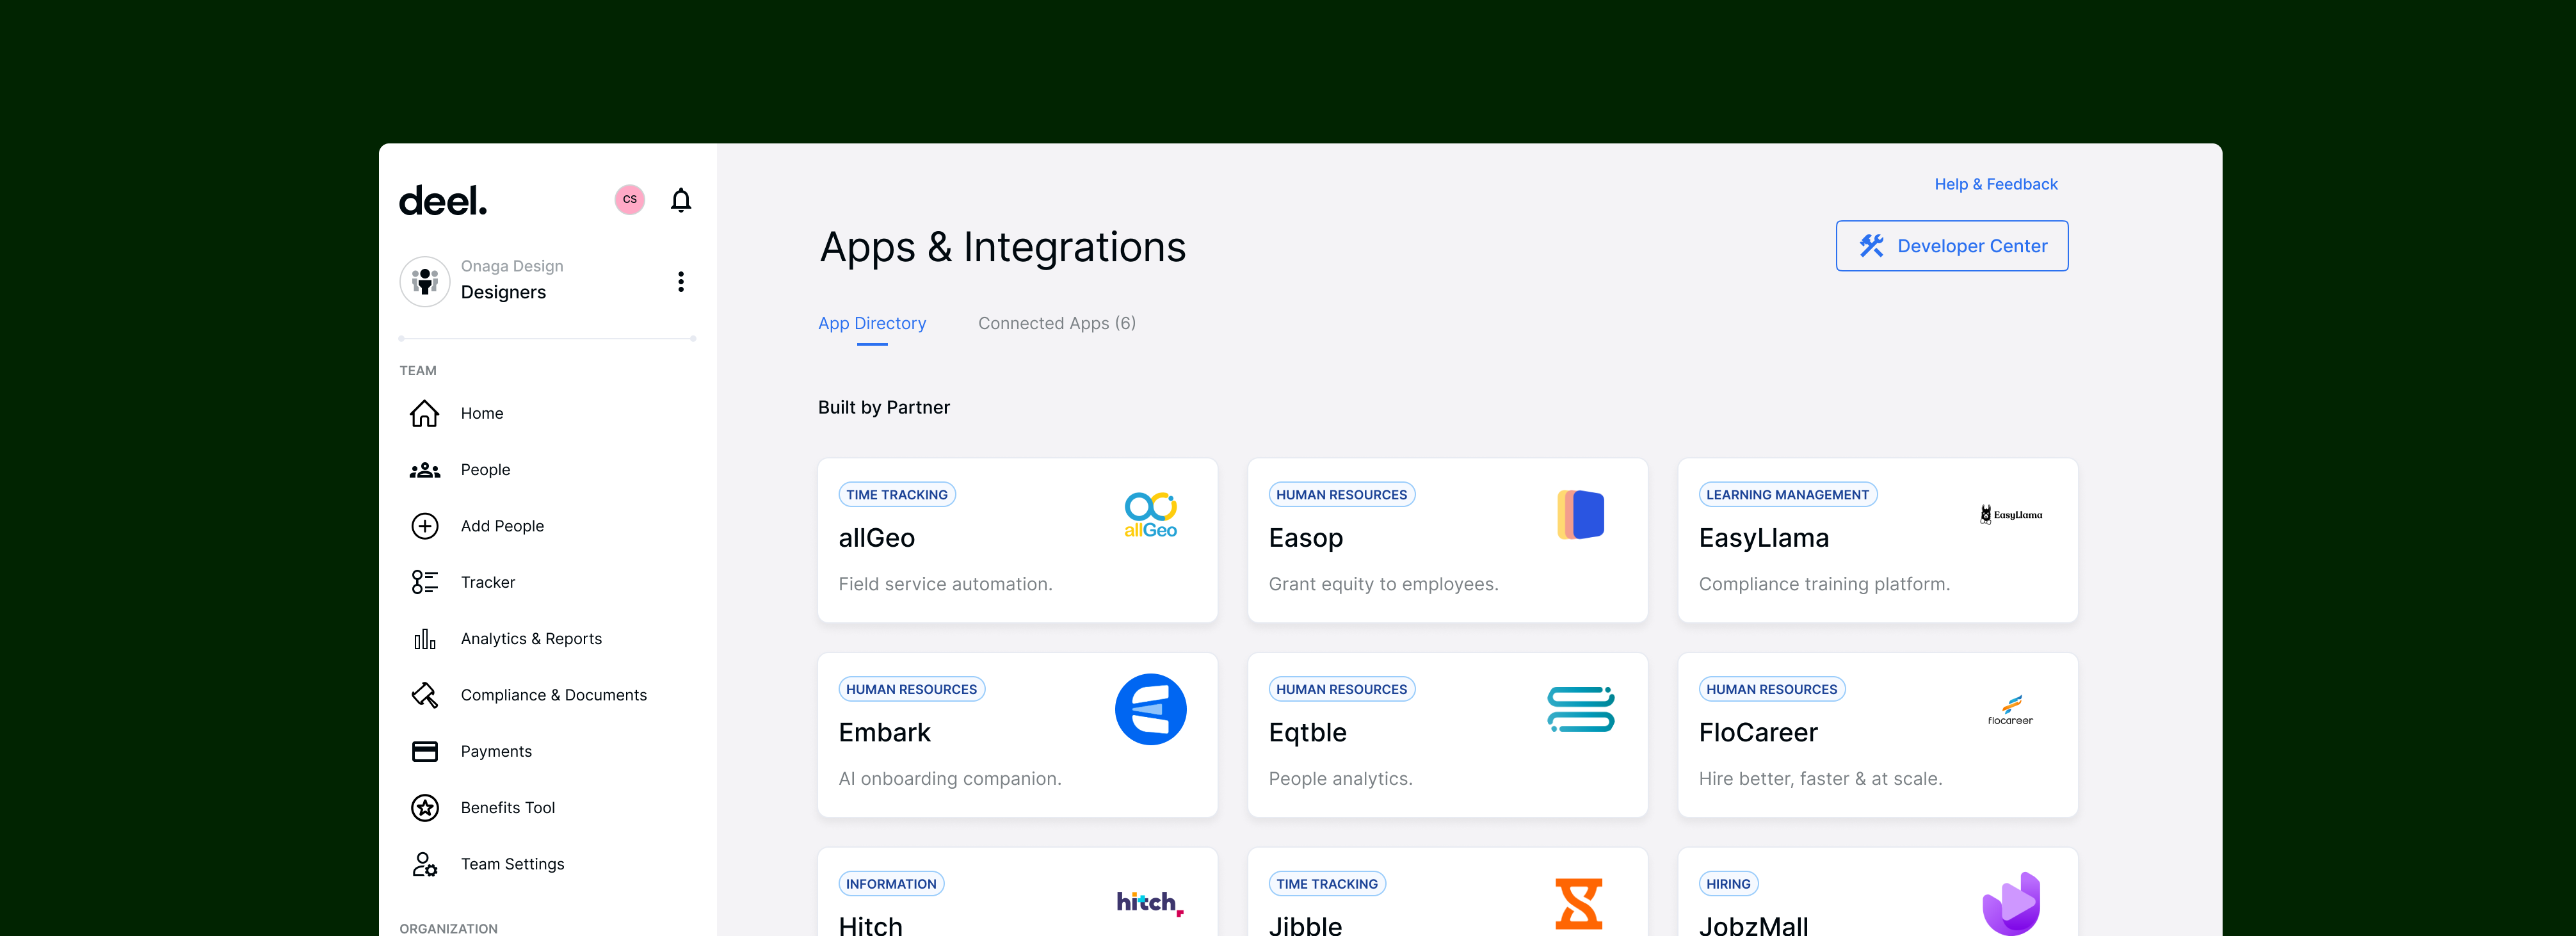
Task: Click the Developer Center tools icon
Action: tap(1871, 246)
